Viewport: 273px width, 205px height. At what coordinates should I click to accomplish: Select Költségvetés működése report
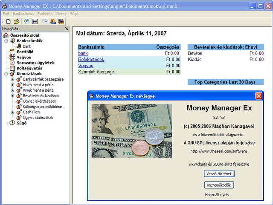(42, 107)
